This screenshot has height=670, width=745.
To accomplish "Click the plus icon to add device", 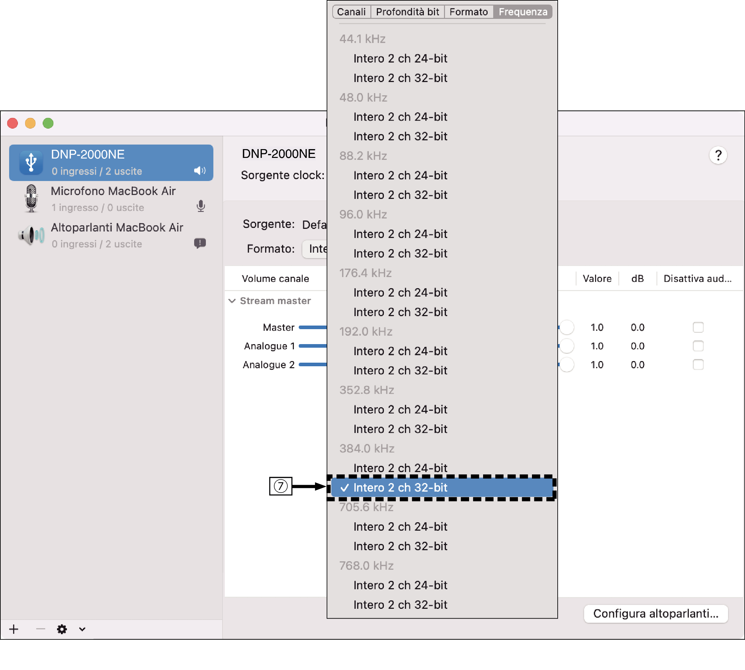I will click(x=14, y=629).
